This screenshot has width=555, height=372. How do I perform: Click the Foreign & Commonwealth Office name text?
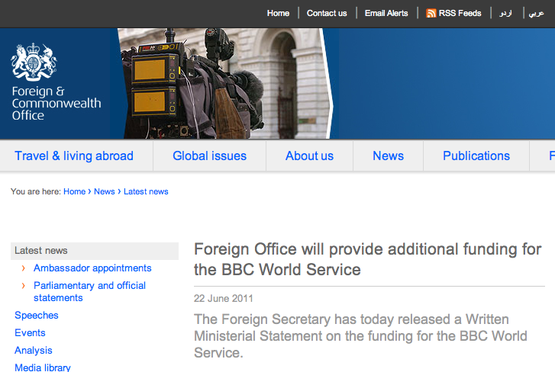tap(56, 103)
